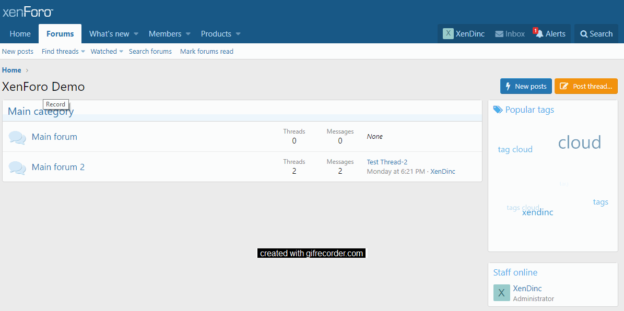Select the large 'cloud' tag
The height and width of the screenshot is (311, 624).
(579, 142)
